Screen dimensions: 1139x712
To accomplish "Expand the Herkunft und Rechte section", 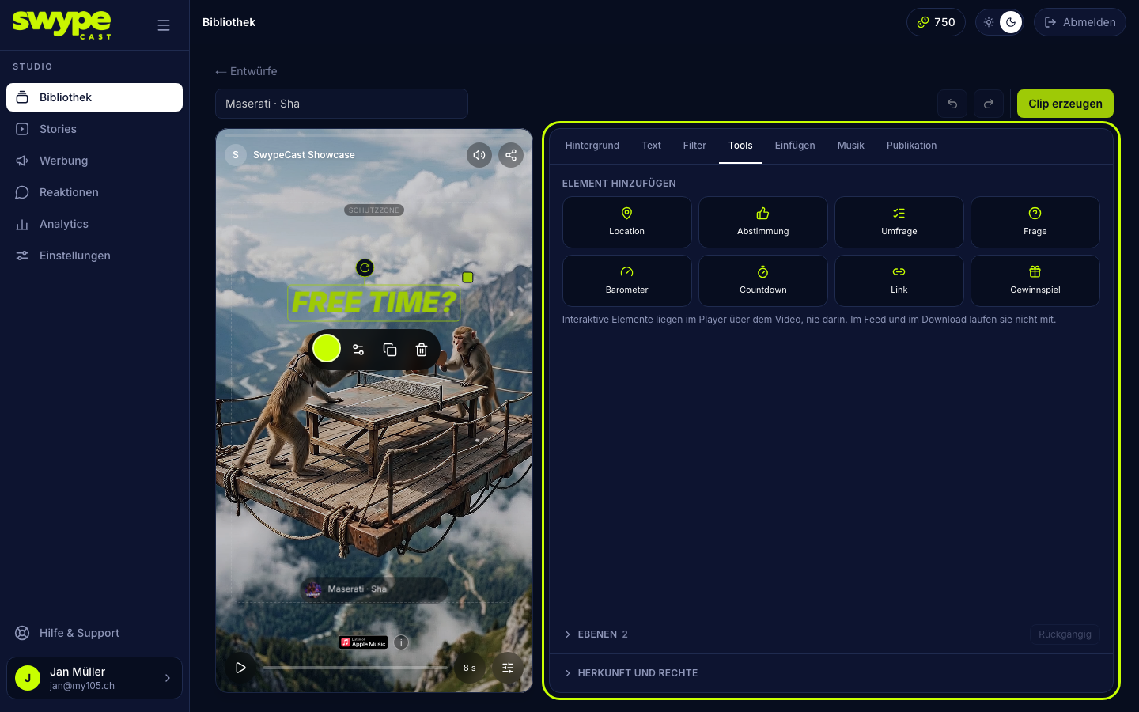I will (631, 673).
